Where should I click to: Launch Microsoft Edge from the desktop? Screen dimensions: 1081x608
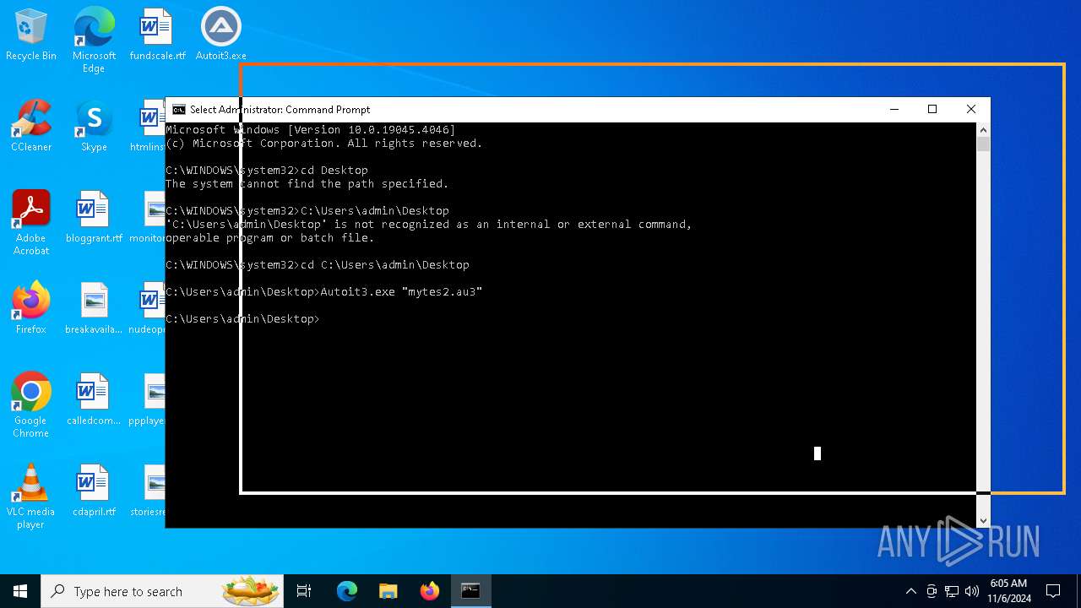[94, 41]
